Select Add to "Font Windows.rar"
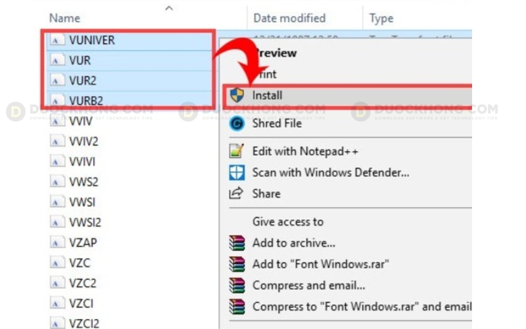This screenshot has height=329, width=526. (x=320, y=264)
